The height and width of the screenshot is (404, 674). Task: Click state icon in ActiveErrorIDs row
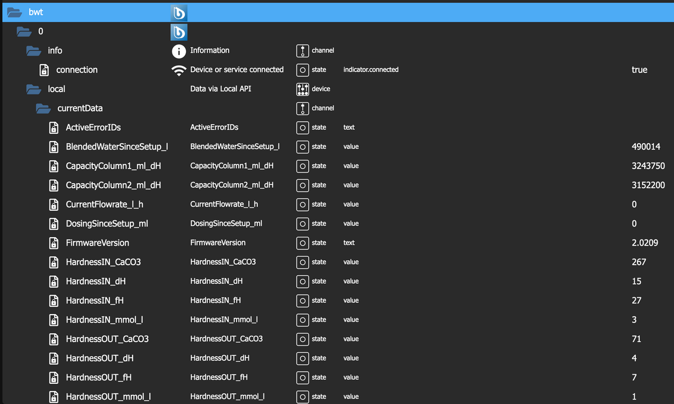point(302,128)
